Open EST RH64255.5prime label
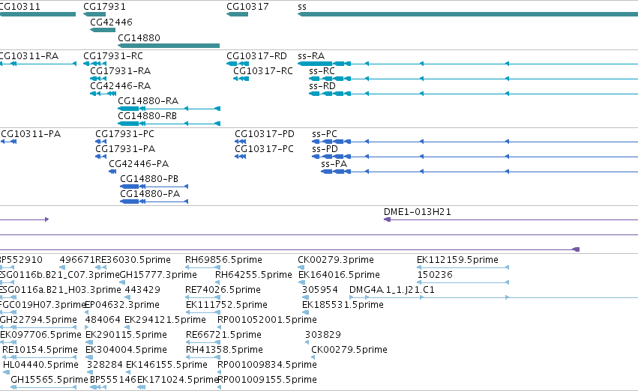The width and height of the screenshot is (638, 391). tap(253, 275)
